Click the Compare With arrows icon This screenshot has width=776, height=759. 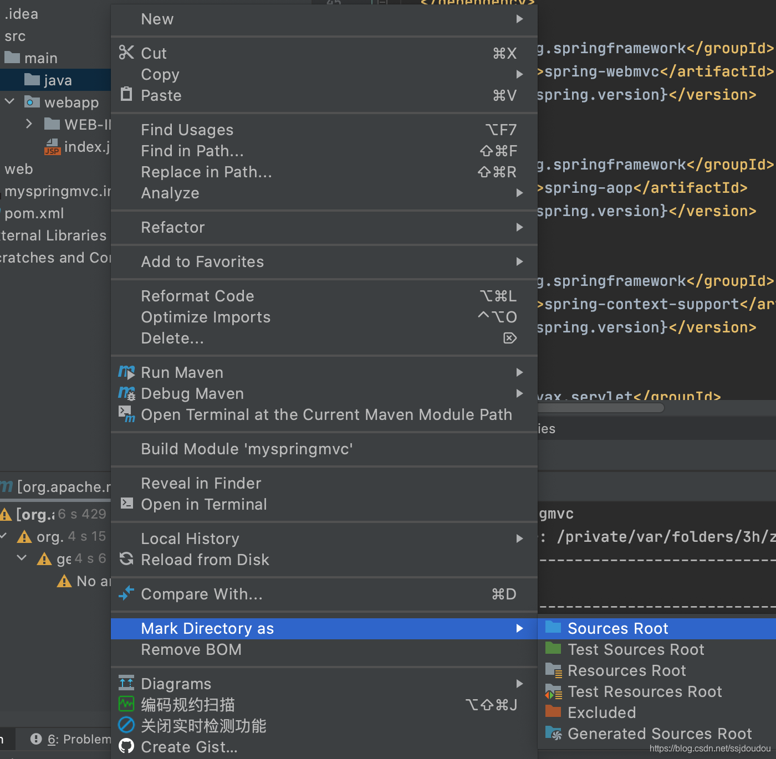tap(126, 593)
